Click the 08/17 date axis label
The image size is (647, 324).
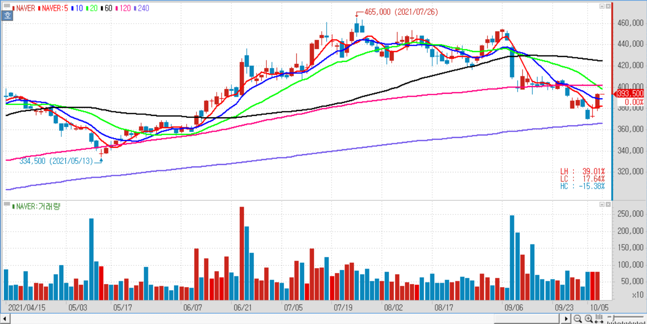444,307
